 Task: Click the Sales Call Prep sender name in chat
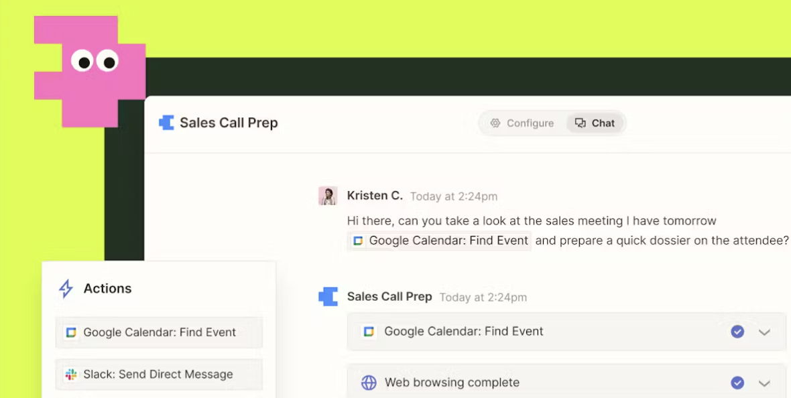click(389, 297)
